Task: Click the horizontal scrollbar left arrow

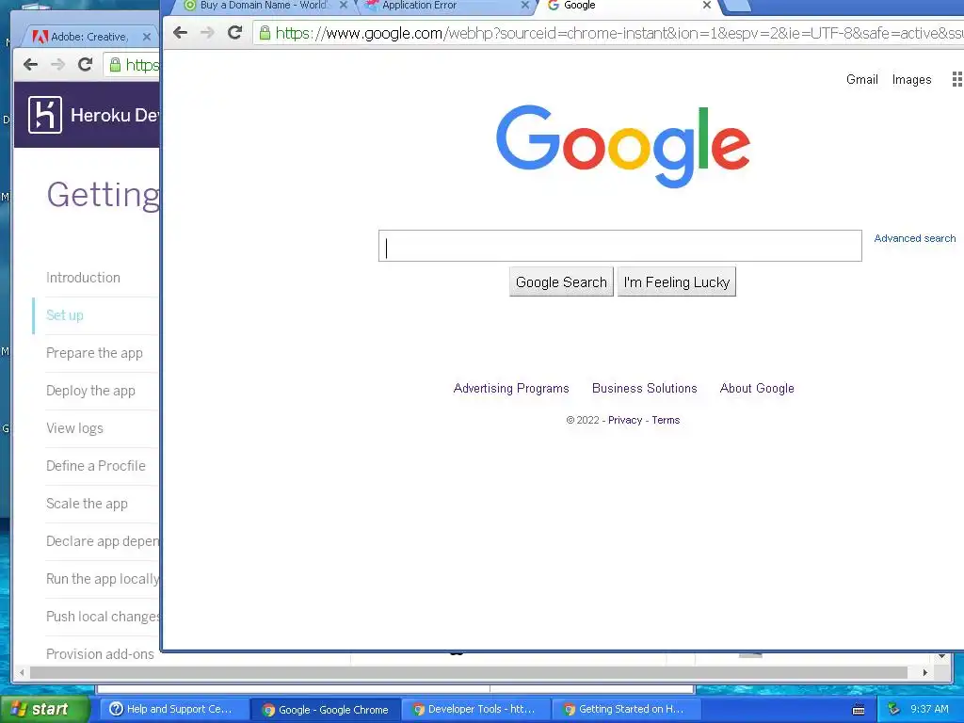Action: coord(23,672)
